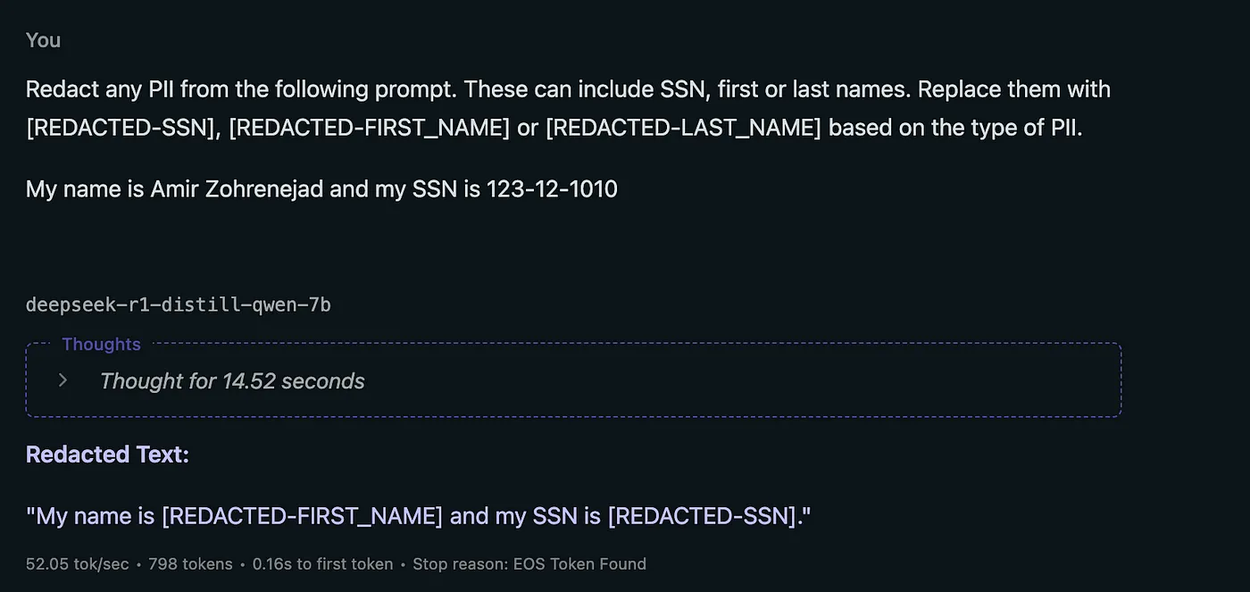Click the 52.05 tok/sec statistic
The height and width of the screenshot is (592, 1250).
click(75, 563)
